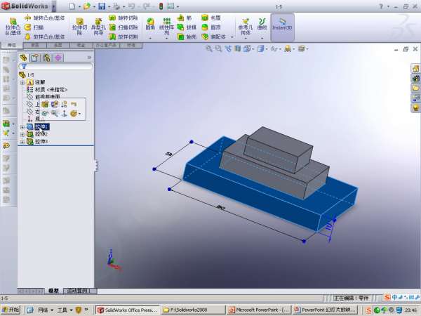Viewport: 421px width, 316px height.
Task: Select the Fillet (圆角) tool
Action: point(150,24)
